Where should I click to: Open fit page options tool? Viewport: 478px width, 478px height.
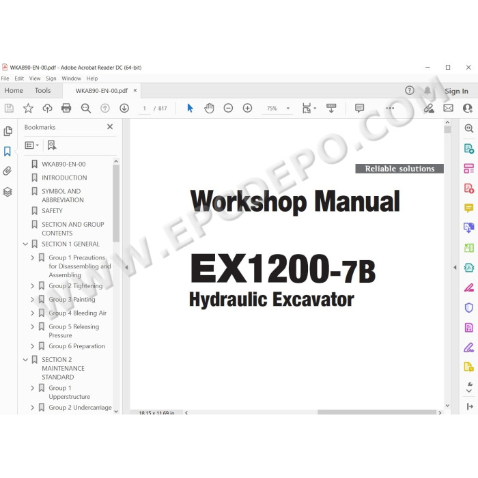(309, 108)
